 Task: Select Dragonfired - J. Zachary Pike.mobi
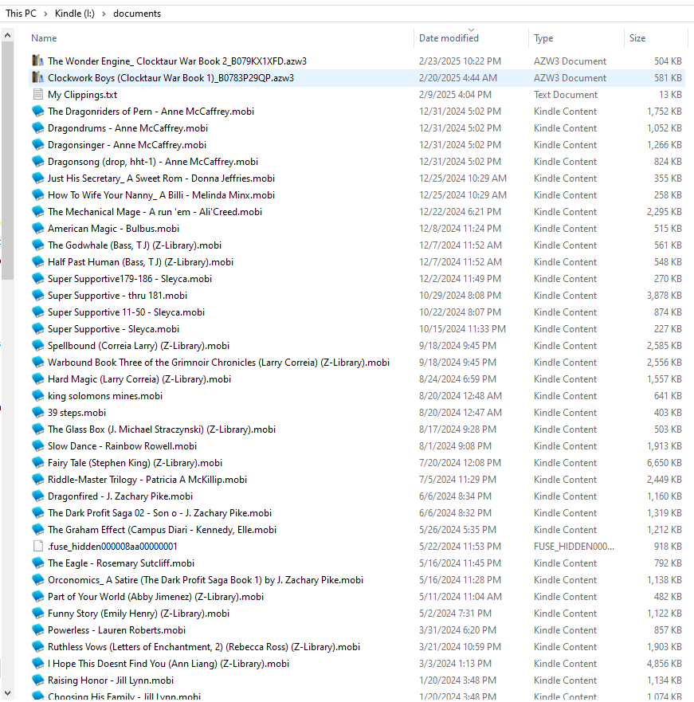tap(120, 496)
